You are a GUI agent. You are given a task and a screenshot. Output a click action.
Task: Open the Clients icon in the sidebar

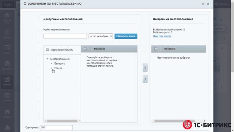click(x=7, y=95)
